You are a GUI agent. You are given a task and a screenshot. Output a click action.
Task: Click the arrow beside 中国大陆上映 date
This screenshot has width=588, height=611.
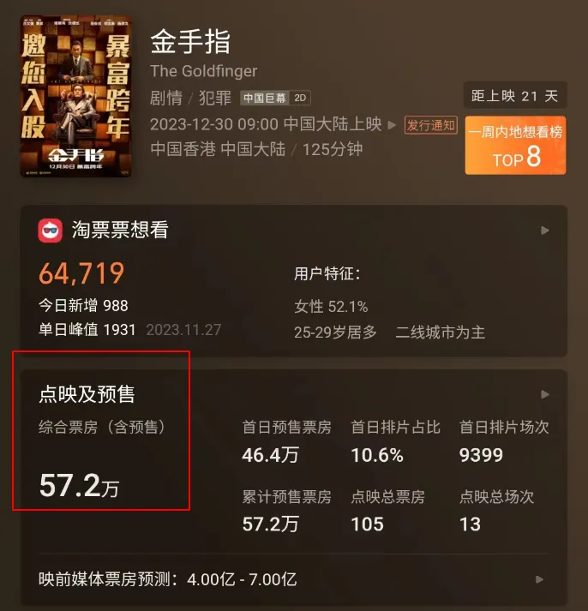(x=392, y=125)
